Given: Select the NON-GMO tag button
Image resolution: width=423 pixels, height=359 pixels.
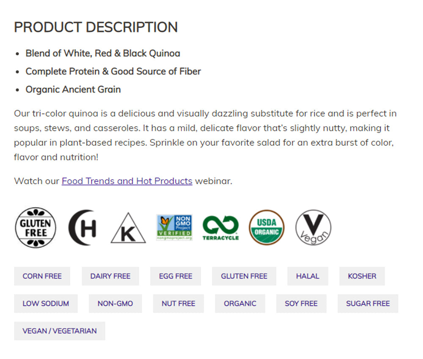Looking at the screenshot, I should [115, 304].
